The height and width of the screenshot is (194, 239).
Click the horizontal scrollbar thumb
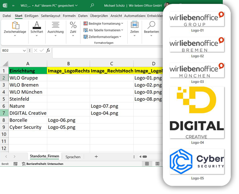point(145,157)
